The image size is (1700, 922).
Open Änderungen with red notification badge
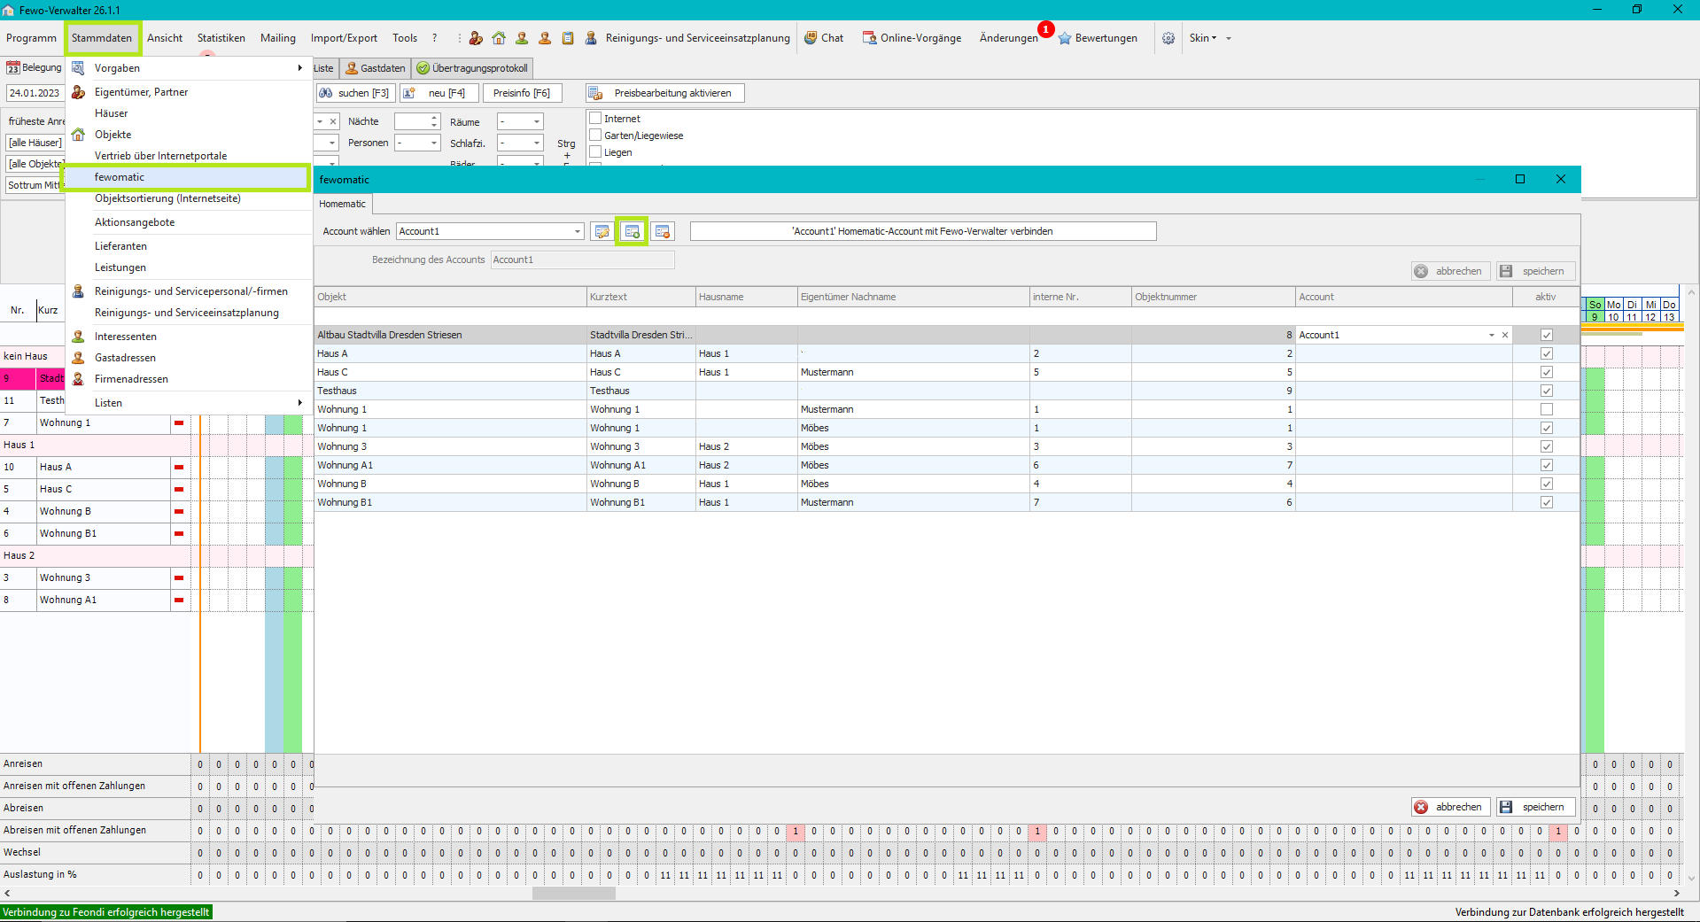point(1009,38)
